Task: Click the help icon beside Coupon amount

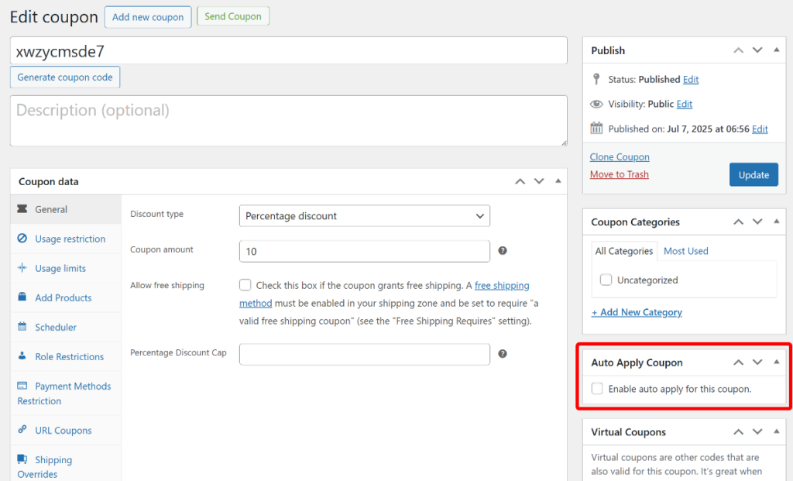Action: pyautogui.click(x=503, y=252)
